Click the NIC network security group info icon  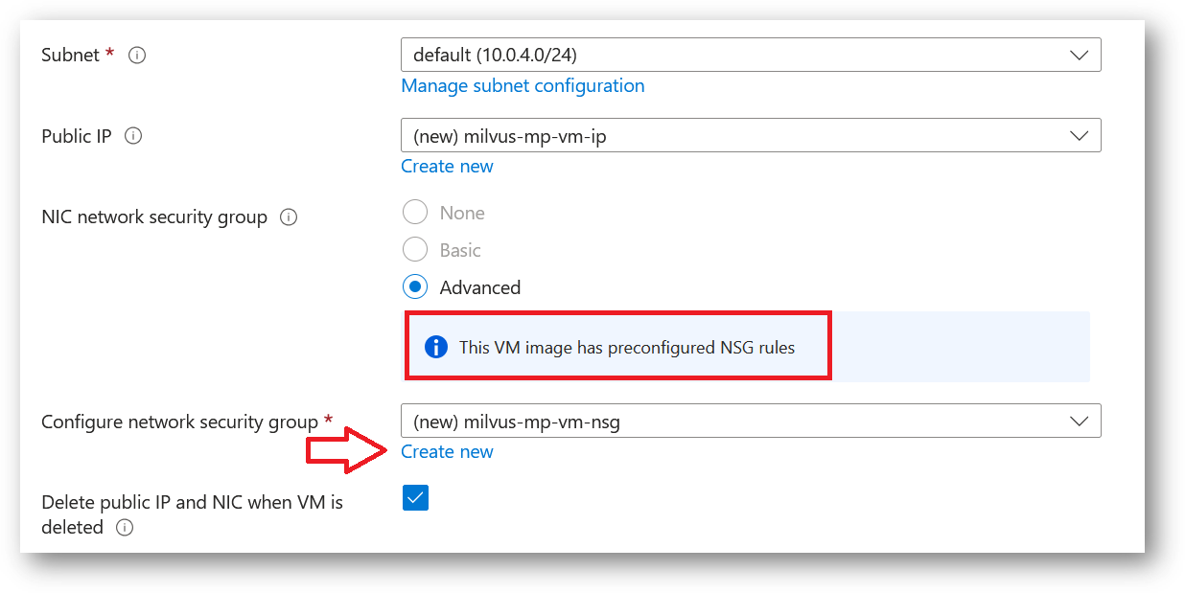[289, 217]
